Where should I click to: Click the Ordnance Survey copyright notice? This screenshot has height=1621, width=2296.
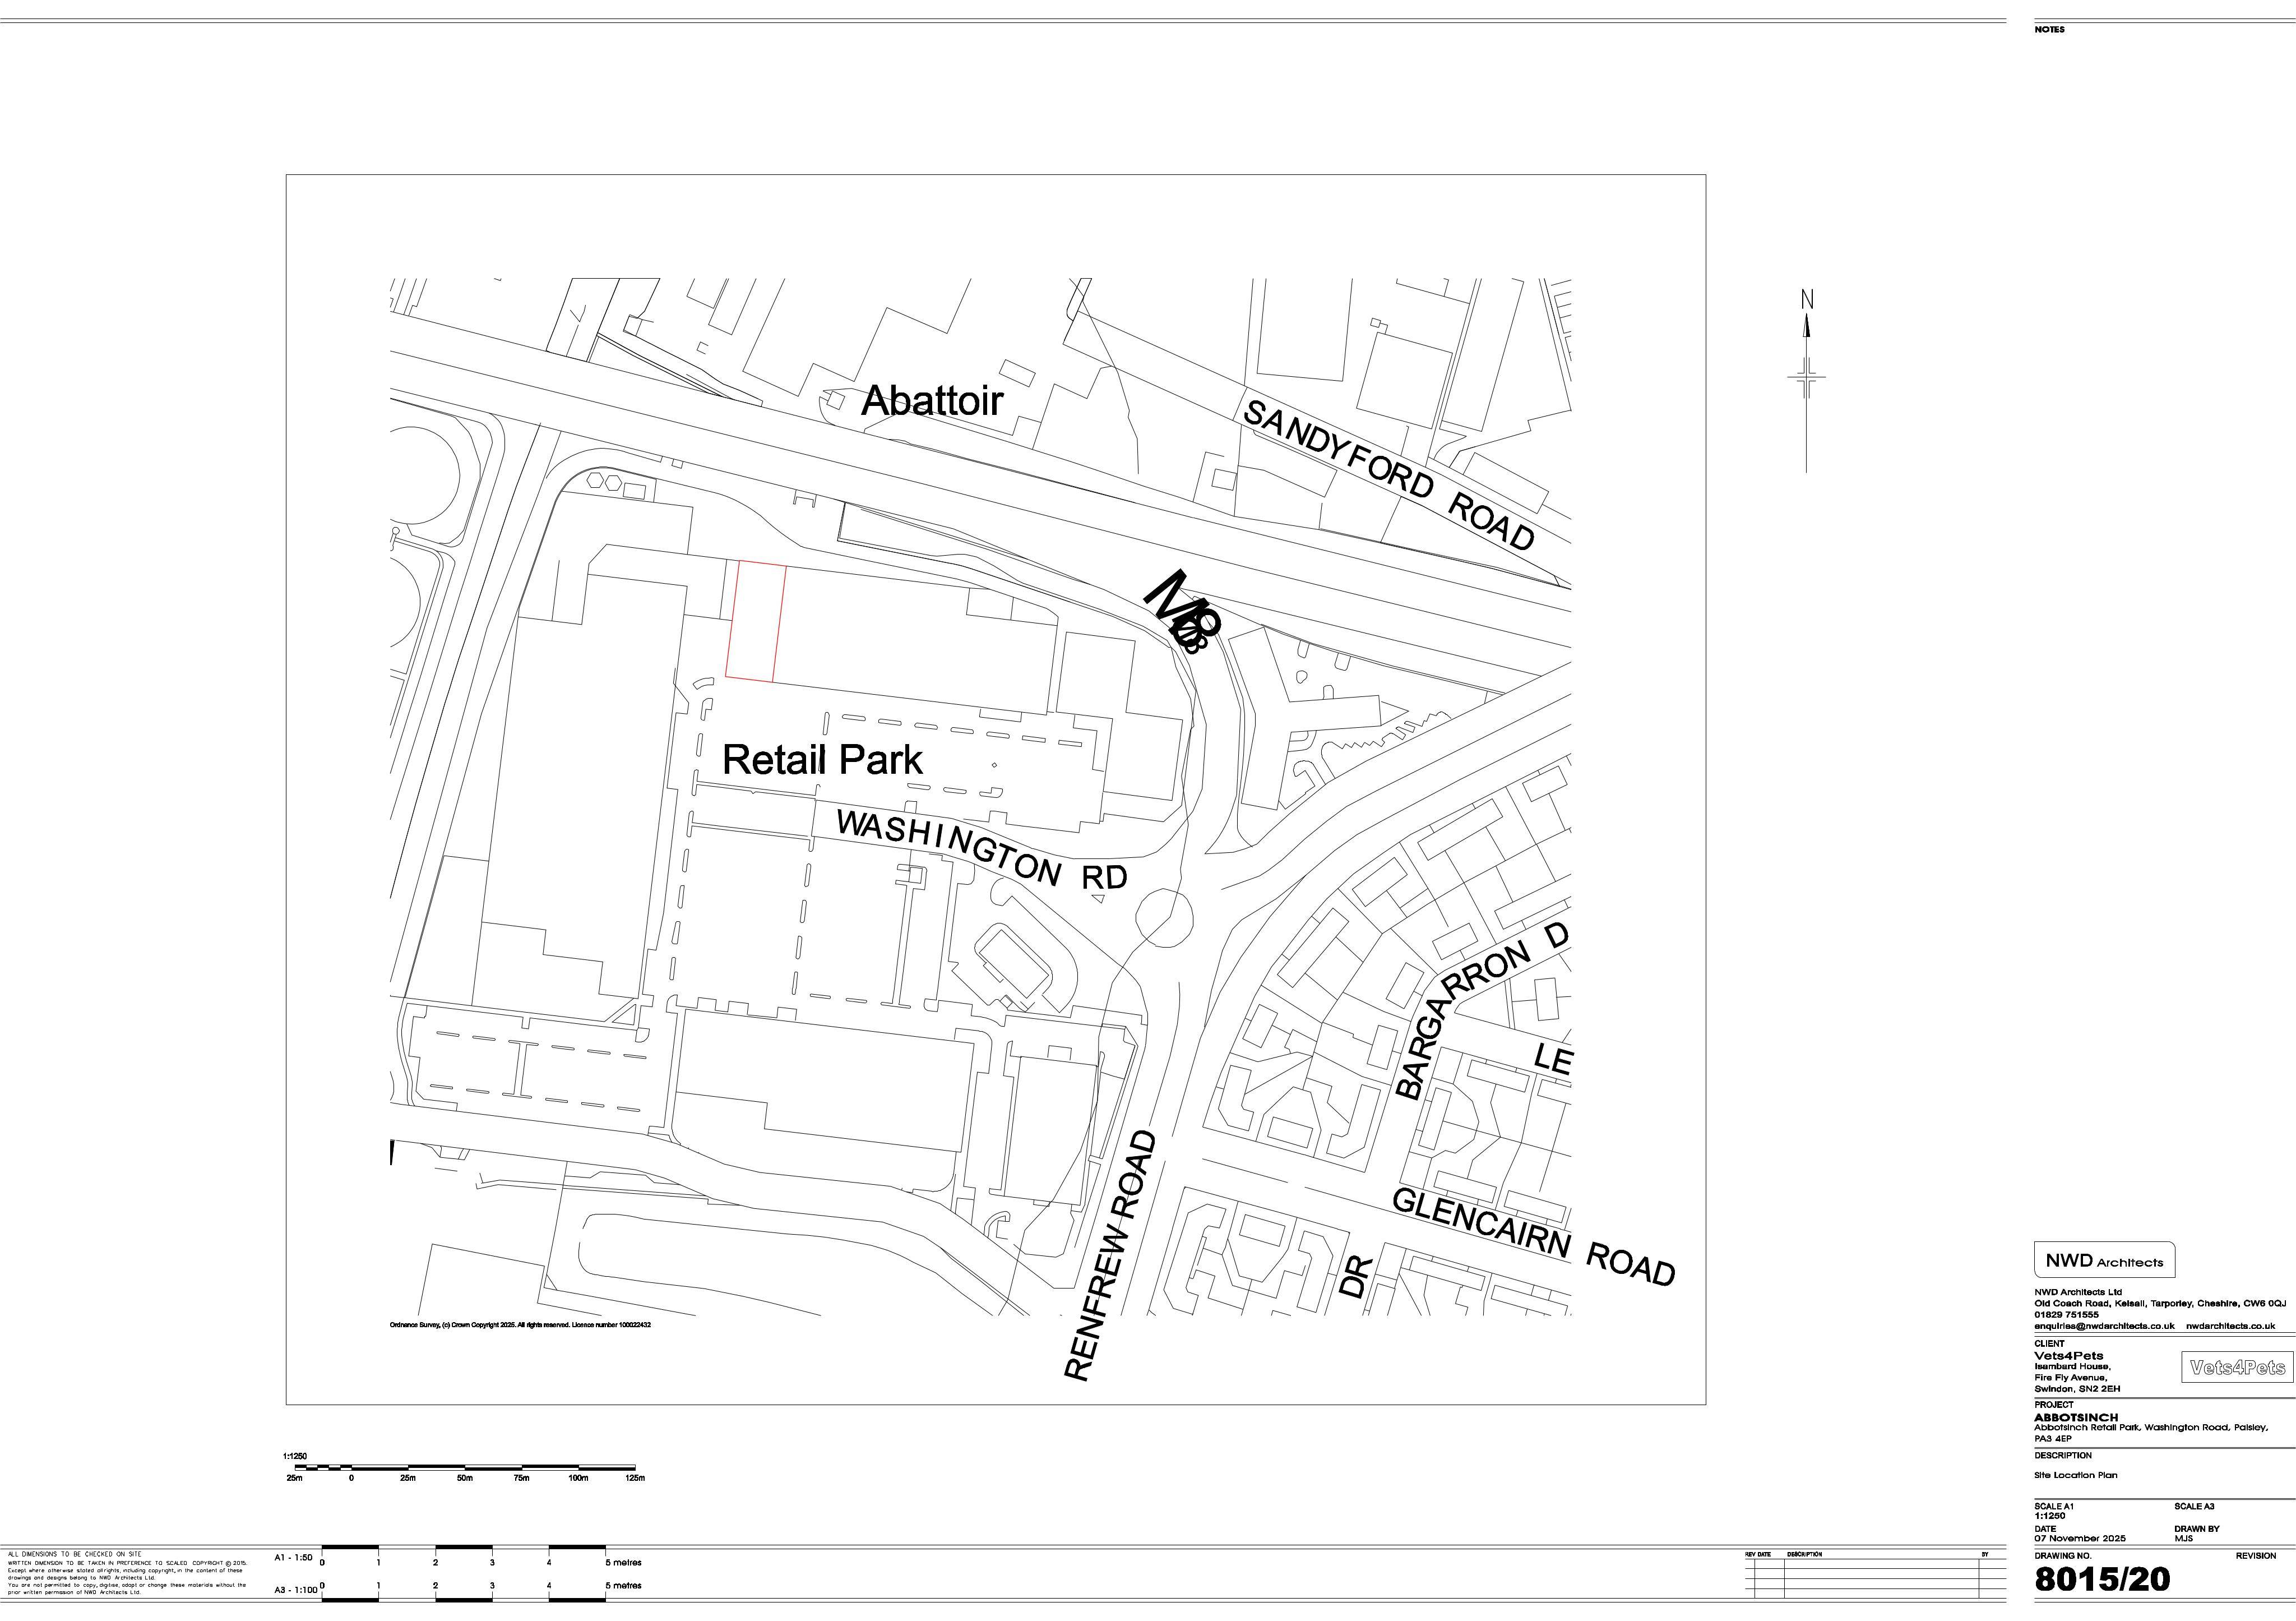point(520,1325)
